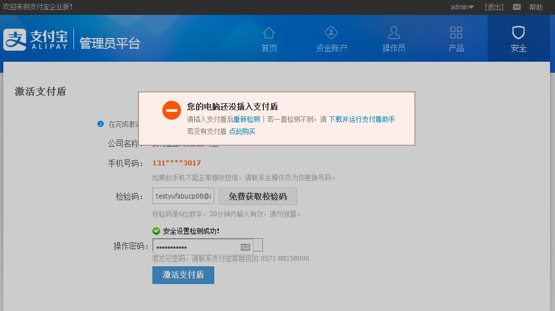Viewport: 555px width, 311px height.
Task: Click the 退出 logout link
Action: 494,7
